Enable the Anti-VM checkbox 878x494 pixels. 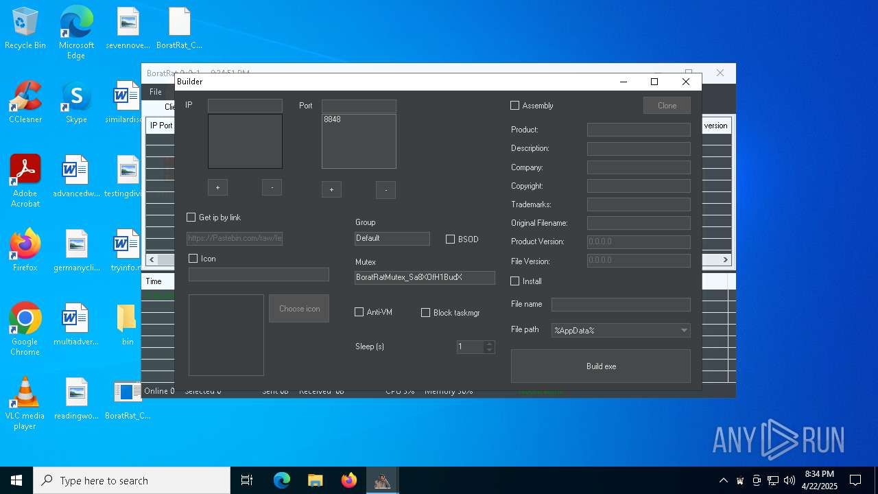[359, 312]
